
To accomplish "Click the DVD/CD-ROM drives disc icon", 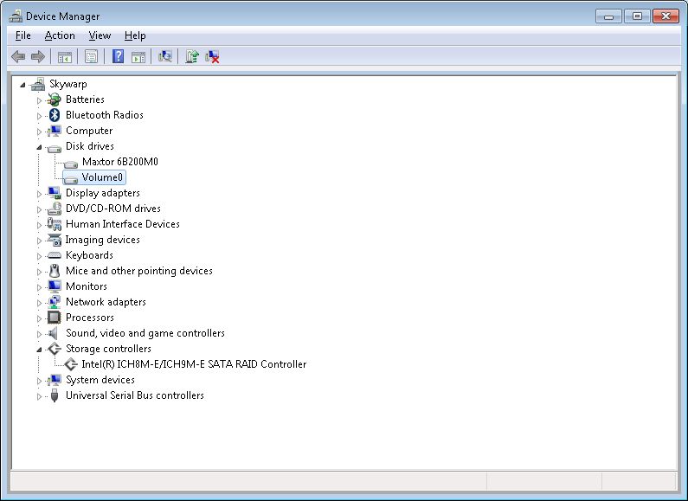I will [x=55, y=209].
